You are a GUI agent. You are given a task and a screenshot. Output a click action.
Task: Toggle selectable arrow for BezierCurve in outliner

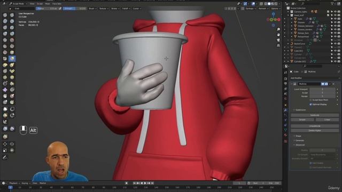(332, 44)
